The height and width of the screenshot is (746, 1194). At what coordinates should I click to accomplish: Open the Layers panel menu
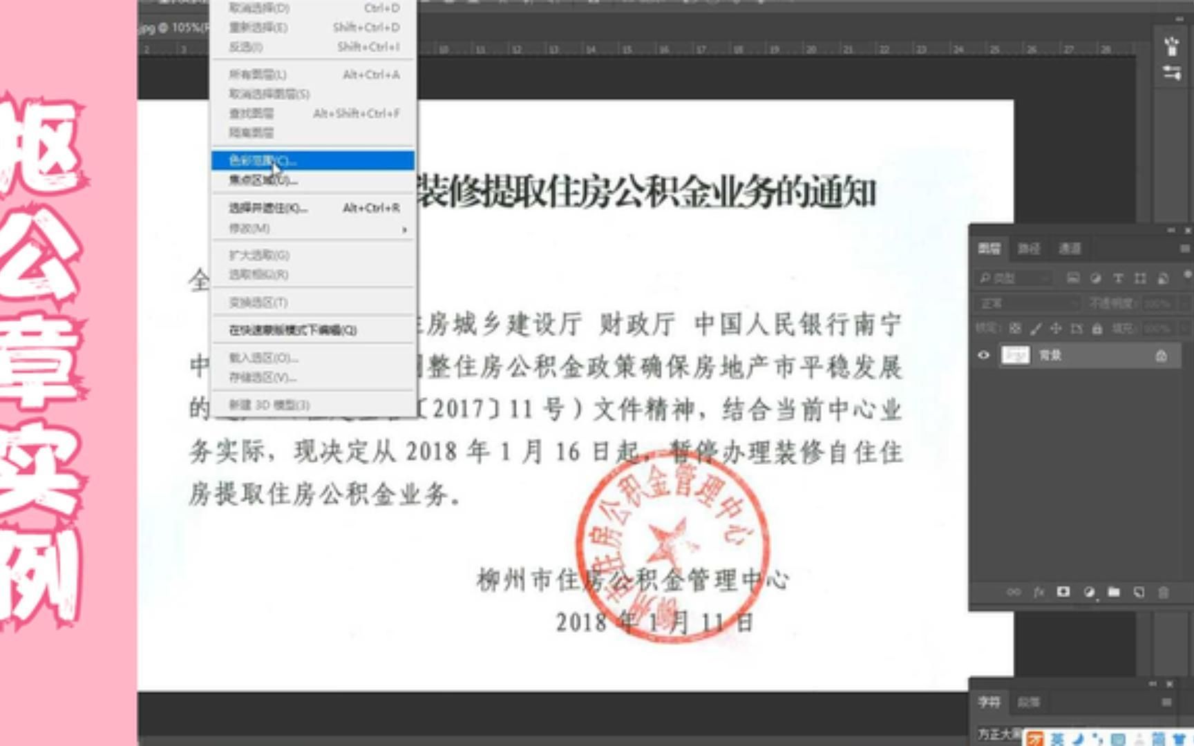pos(1184,249)
